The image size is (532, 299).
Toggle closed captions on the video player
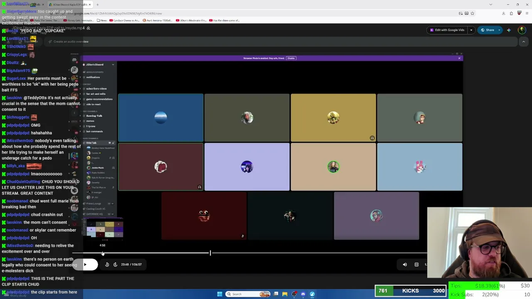[416, 265]
